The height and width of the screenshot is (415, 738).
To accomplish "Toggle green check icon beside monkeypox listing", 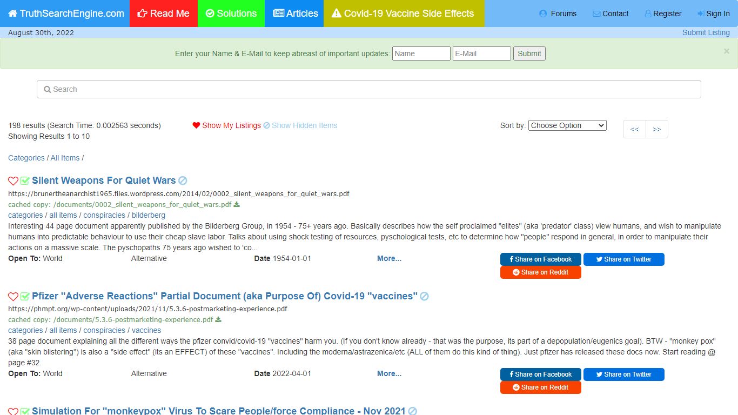I will (x=25, y=411).
